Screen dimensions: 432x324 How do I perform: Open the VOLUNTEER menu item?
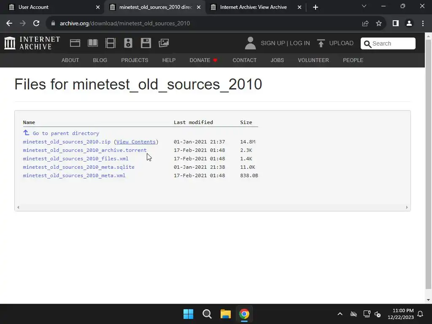click(x=313, y=60)
